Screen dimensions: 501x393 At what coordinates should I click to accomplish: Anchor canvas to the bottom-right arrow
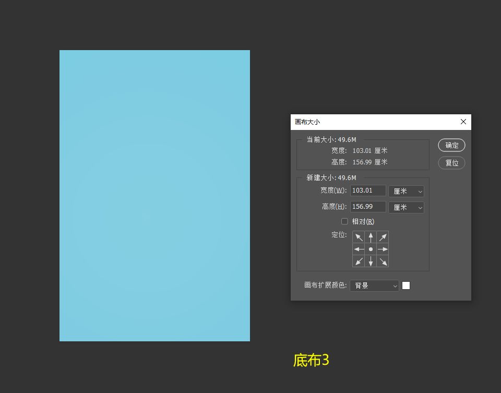pyautogui.click(x=383, y=261)
